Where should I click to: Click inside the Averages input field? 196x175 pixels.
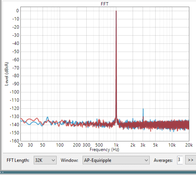click(180, 160)
